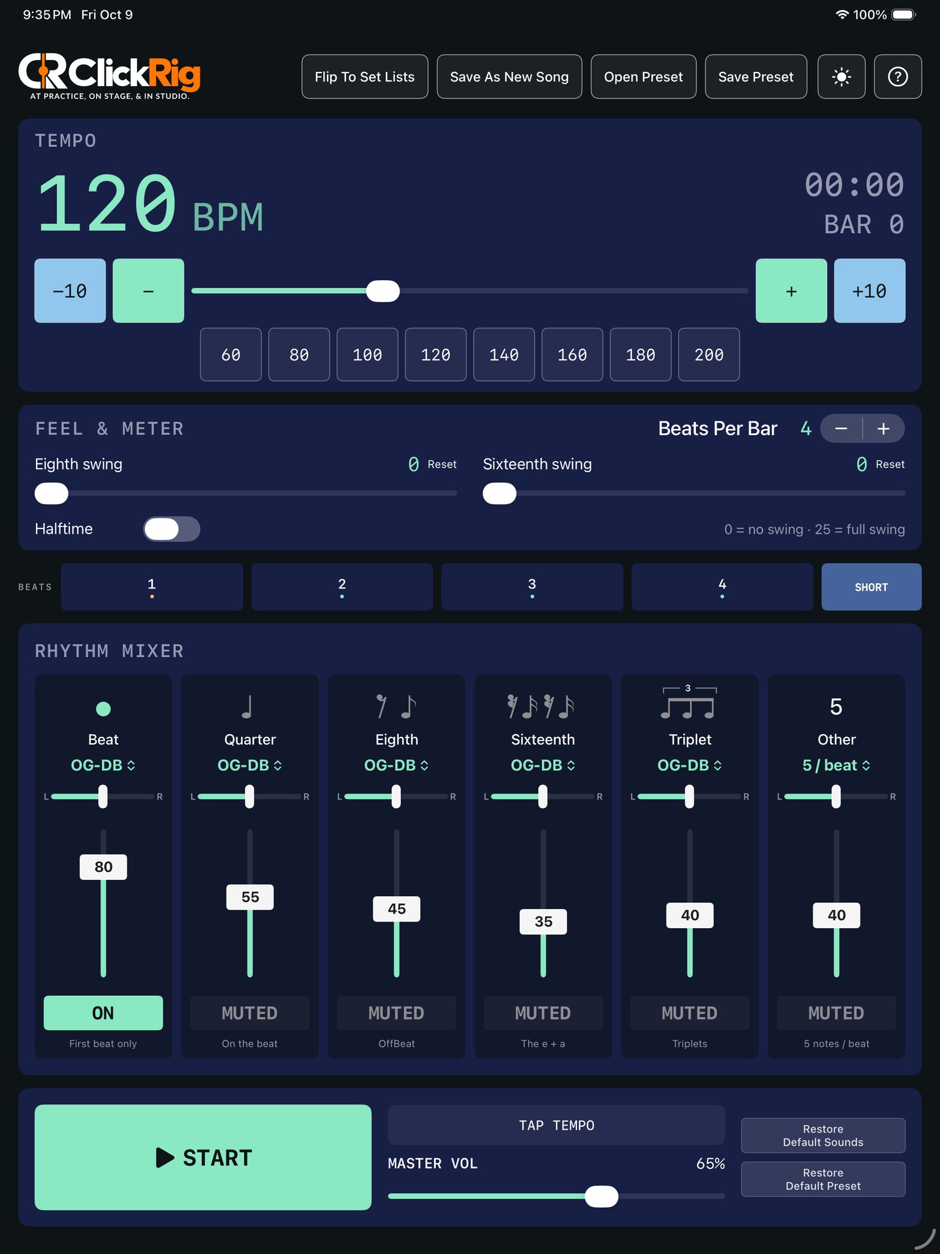Open Quarter channel OG-DB sound dropdown

click(x=249, y=765)
